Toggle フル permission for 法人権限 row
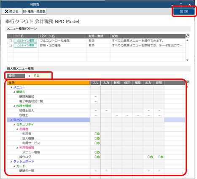Screen dimensions: 197x179 [x=97, y=138]
